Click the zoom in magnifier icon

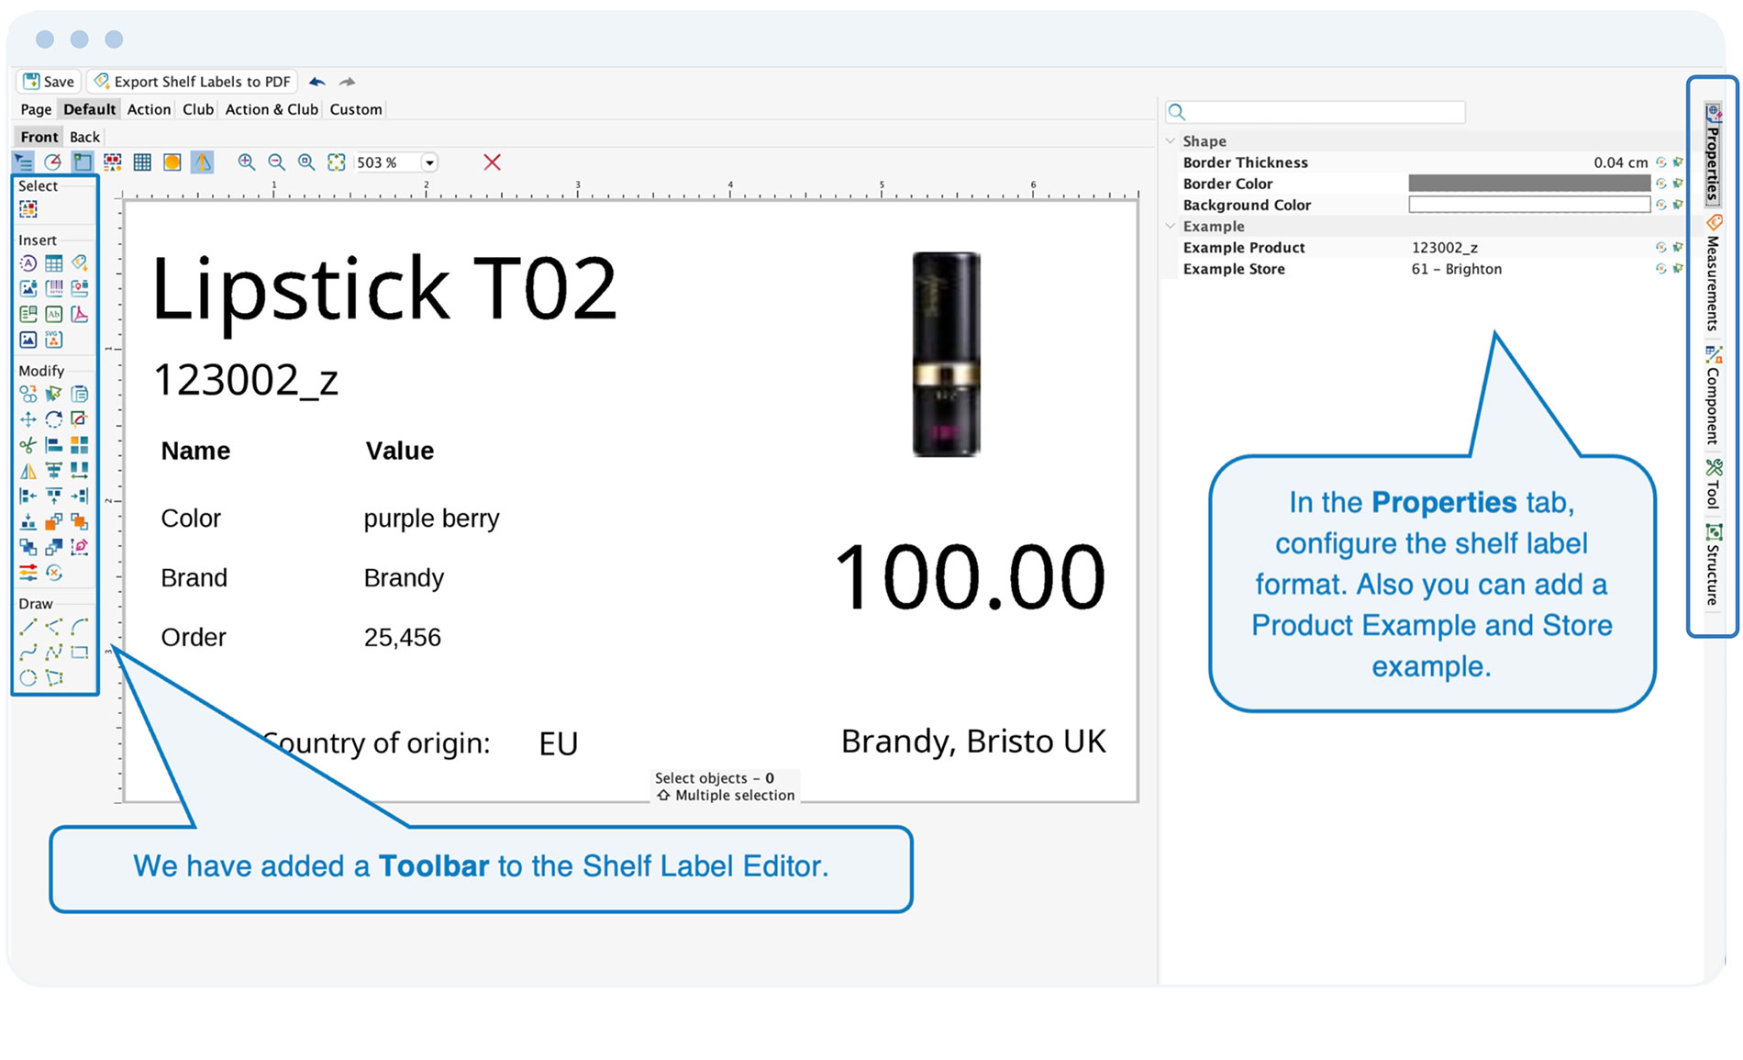[x=246, y=162]
